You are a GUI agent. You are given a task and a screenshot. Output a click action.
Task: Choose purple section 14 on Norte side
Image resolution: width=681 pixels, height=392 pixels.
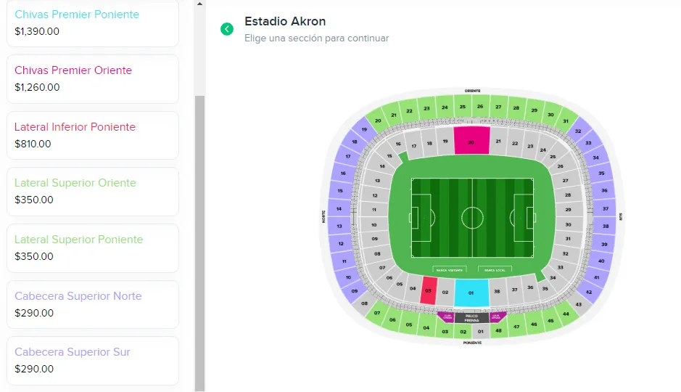tap(338, 209)
